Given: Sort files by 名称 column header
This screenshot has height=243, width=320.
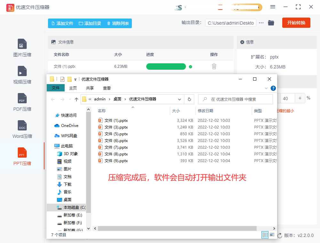Looking at the screenshot, I should tap(102, 111).
